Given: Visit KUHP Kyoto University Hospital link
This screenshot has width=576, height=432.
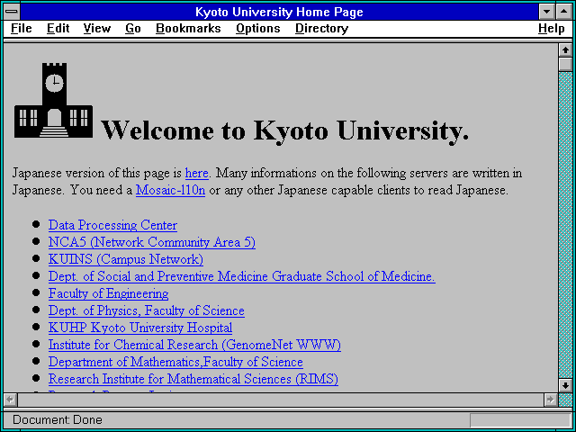Looking at the screenshot, I should point(140,328).
